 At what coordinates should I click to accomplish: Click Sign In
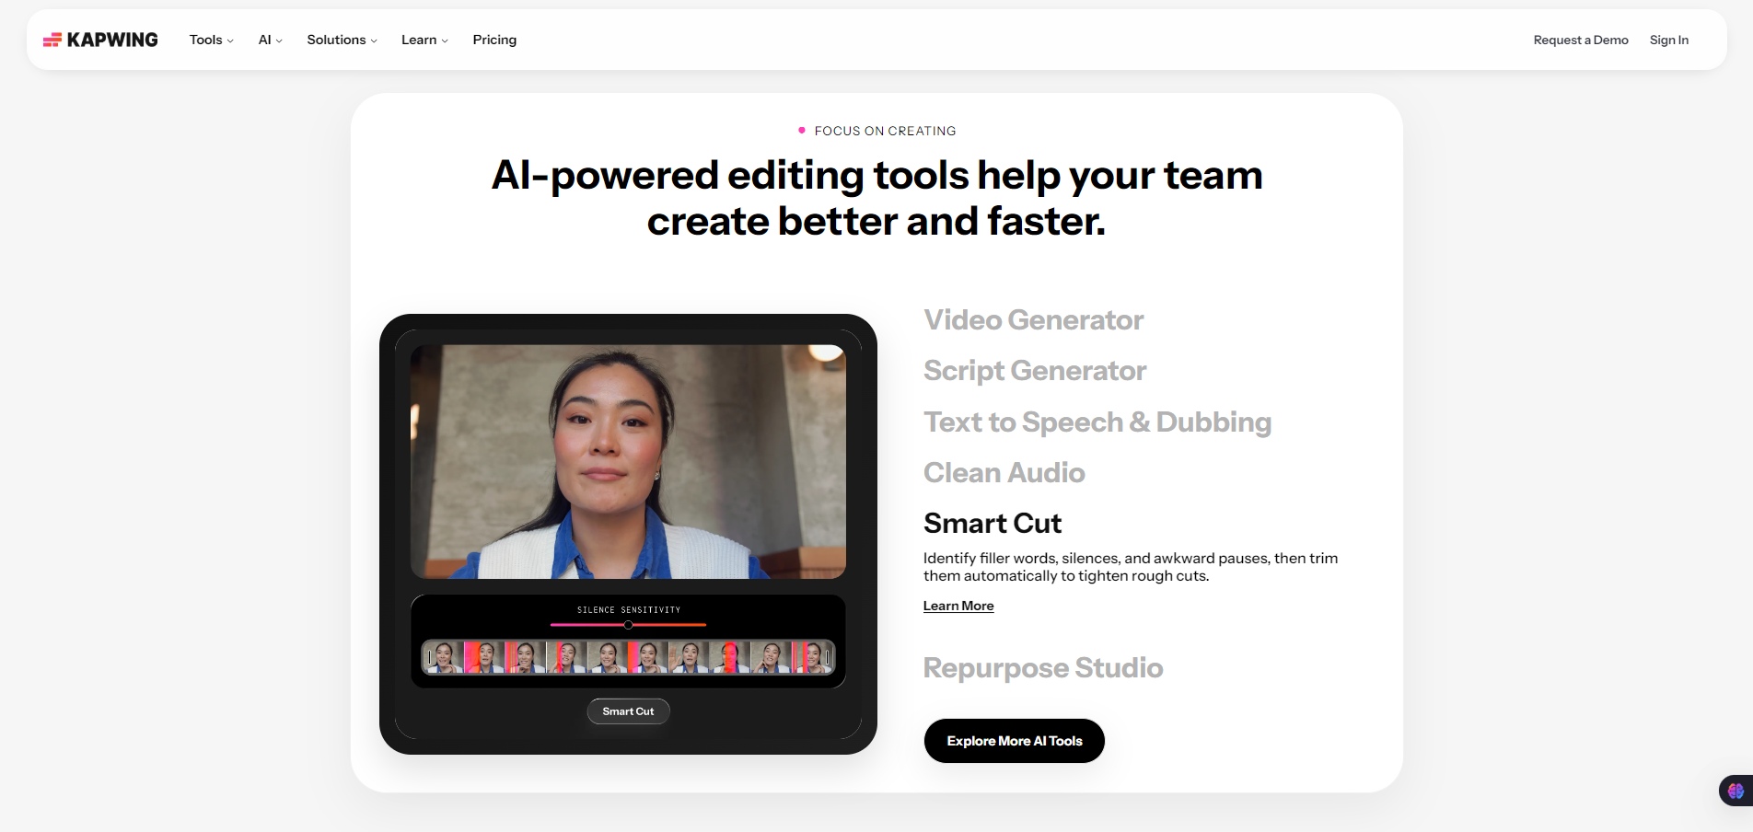pos(1668,40)
